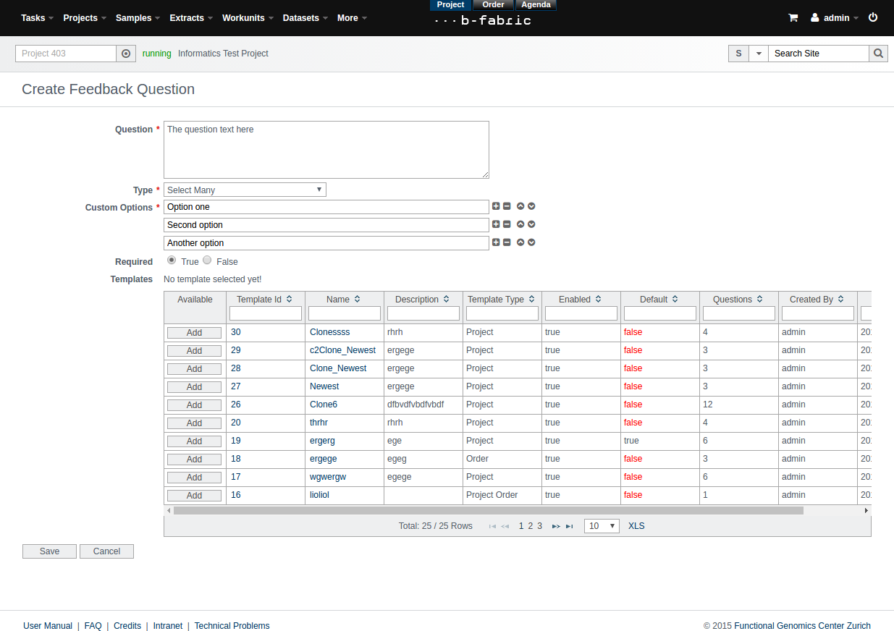Select the False radio for Required
The height and width of the screenshot is (631, 894).
pyautogui.click(x=207, y=260)
